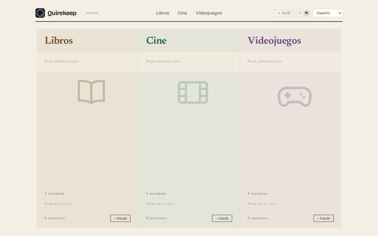This screenshot has height=236, width=378.
Task: Click "5 siguientes" in the Cine column
Action: pos(156,194)
